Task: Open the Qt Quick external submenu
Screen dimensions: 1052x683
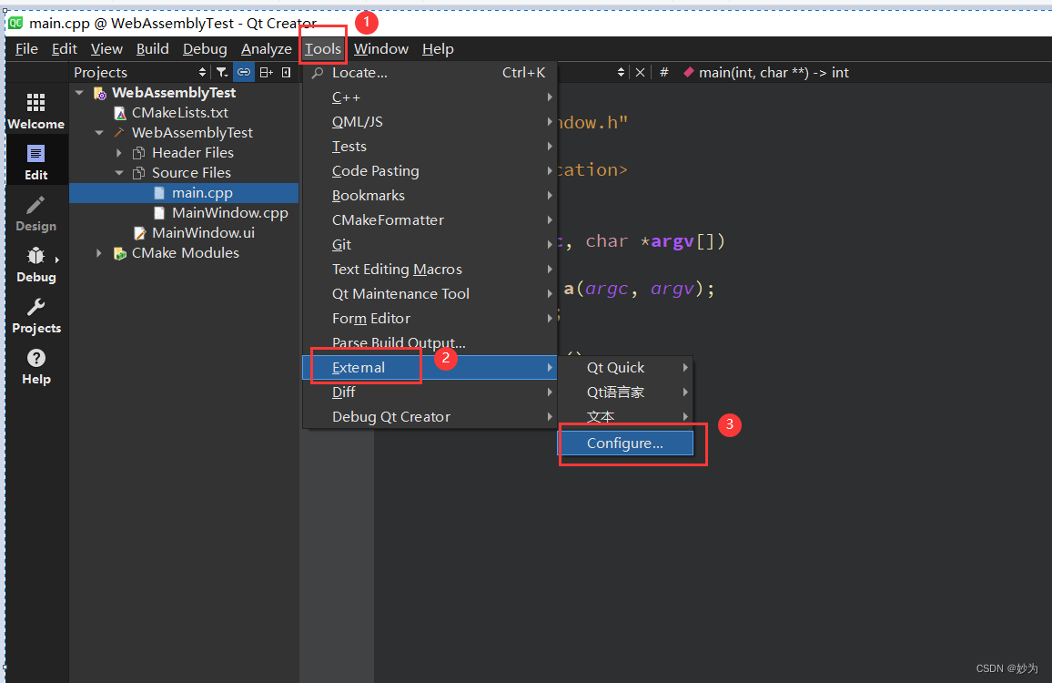Action: (x=626, y=367)
